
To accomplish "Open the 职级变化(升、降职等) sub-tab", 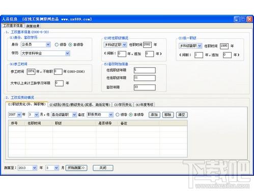I will pos(26,104).
